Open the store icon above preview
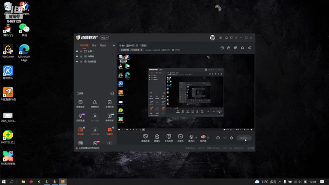Image resolution: width=329 pixels, height=185 pixels. coord(236,48)
